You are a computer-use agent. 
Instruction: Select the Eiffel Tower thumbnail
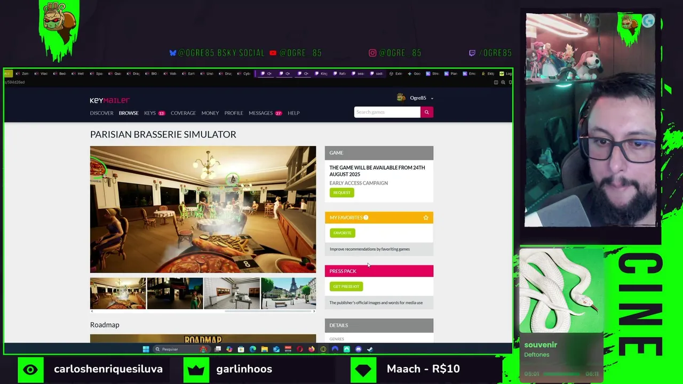point(288,293)
